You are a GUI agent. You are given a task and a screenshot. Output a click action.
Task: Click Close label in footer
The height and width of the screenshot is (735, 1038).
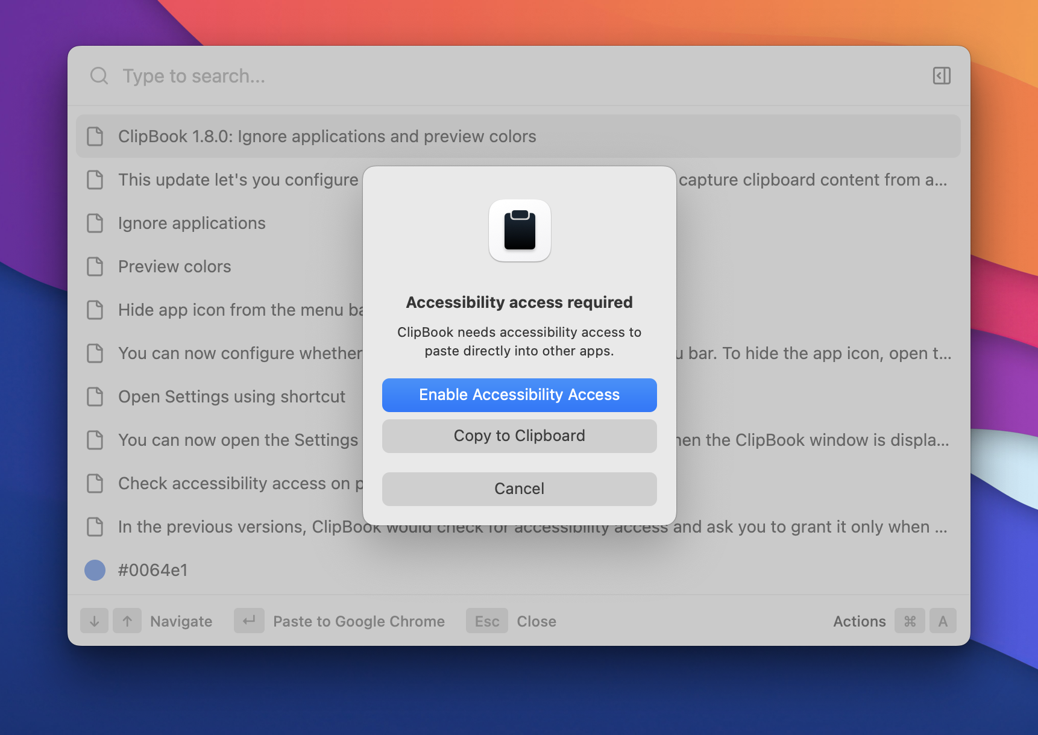point(536,621)
